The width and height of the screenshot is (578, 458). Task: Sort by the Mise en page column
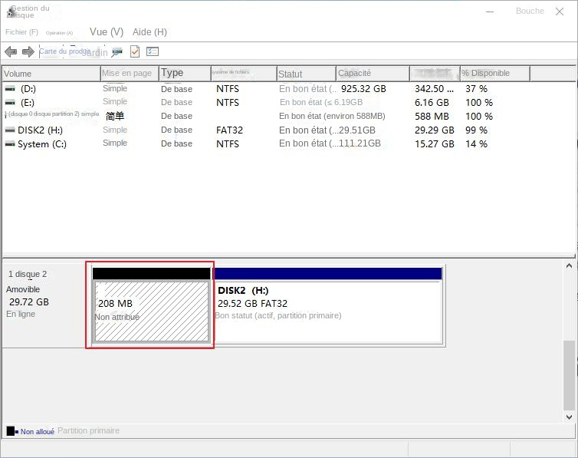[x=130, y=74]
